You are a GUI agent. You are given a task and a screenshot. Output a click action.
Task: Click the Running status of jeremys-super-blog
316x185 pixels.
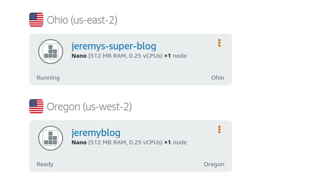click(48, 78)
